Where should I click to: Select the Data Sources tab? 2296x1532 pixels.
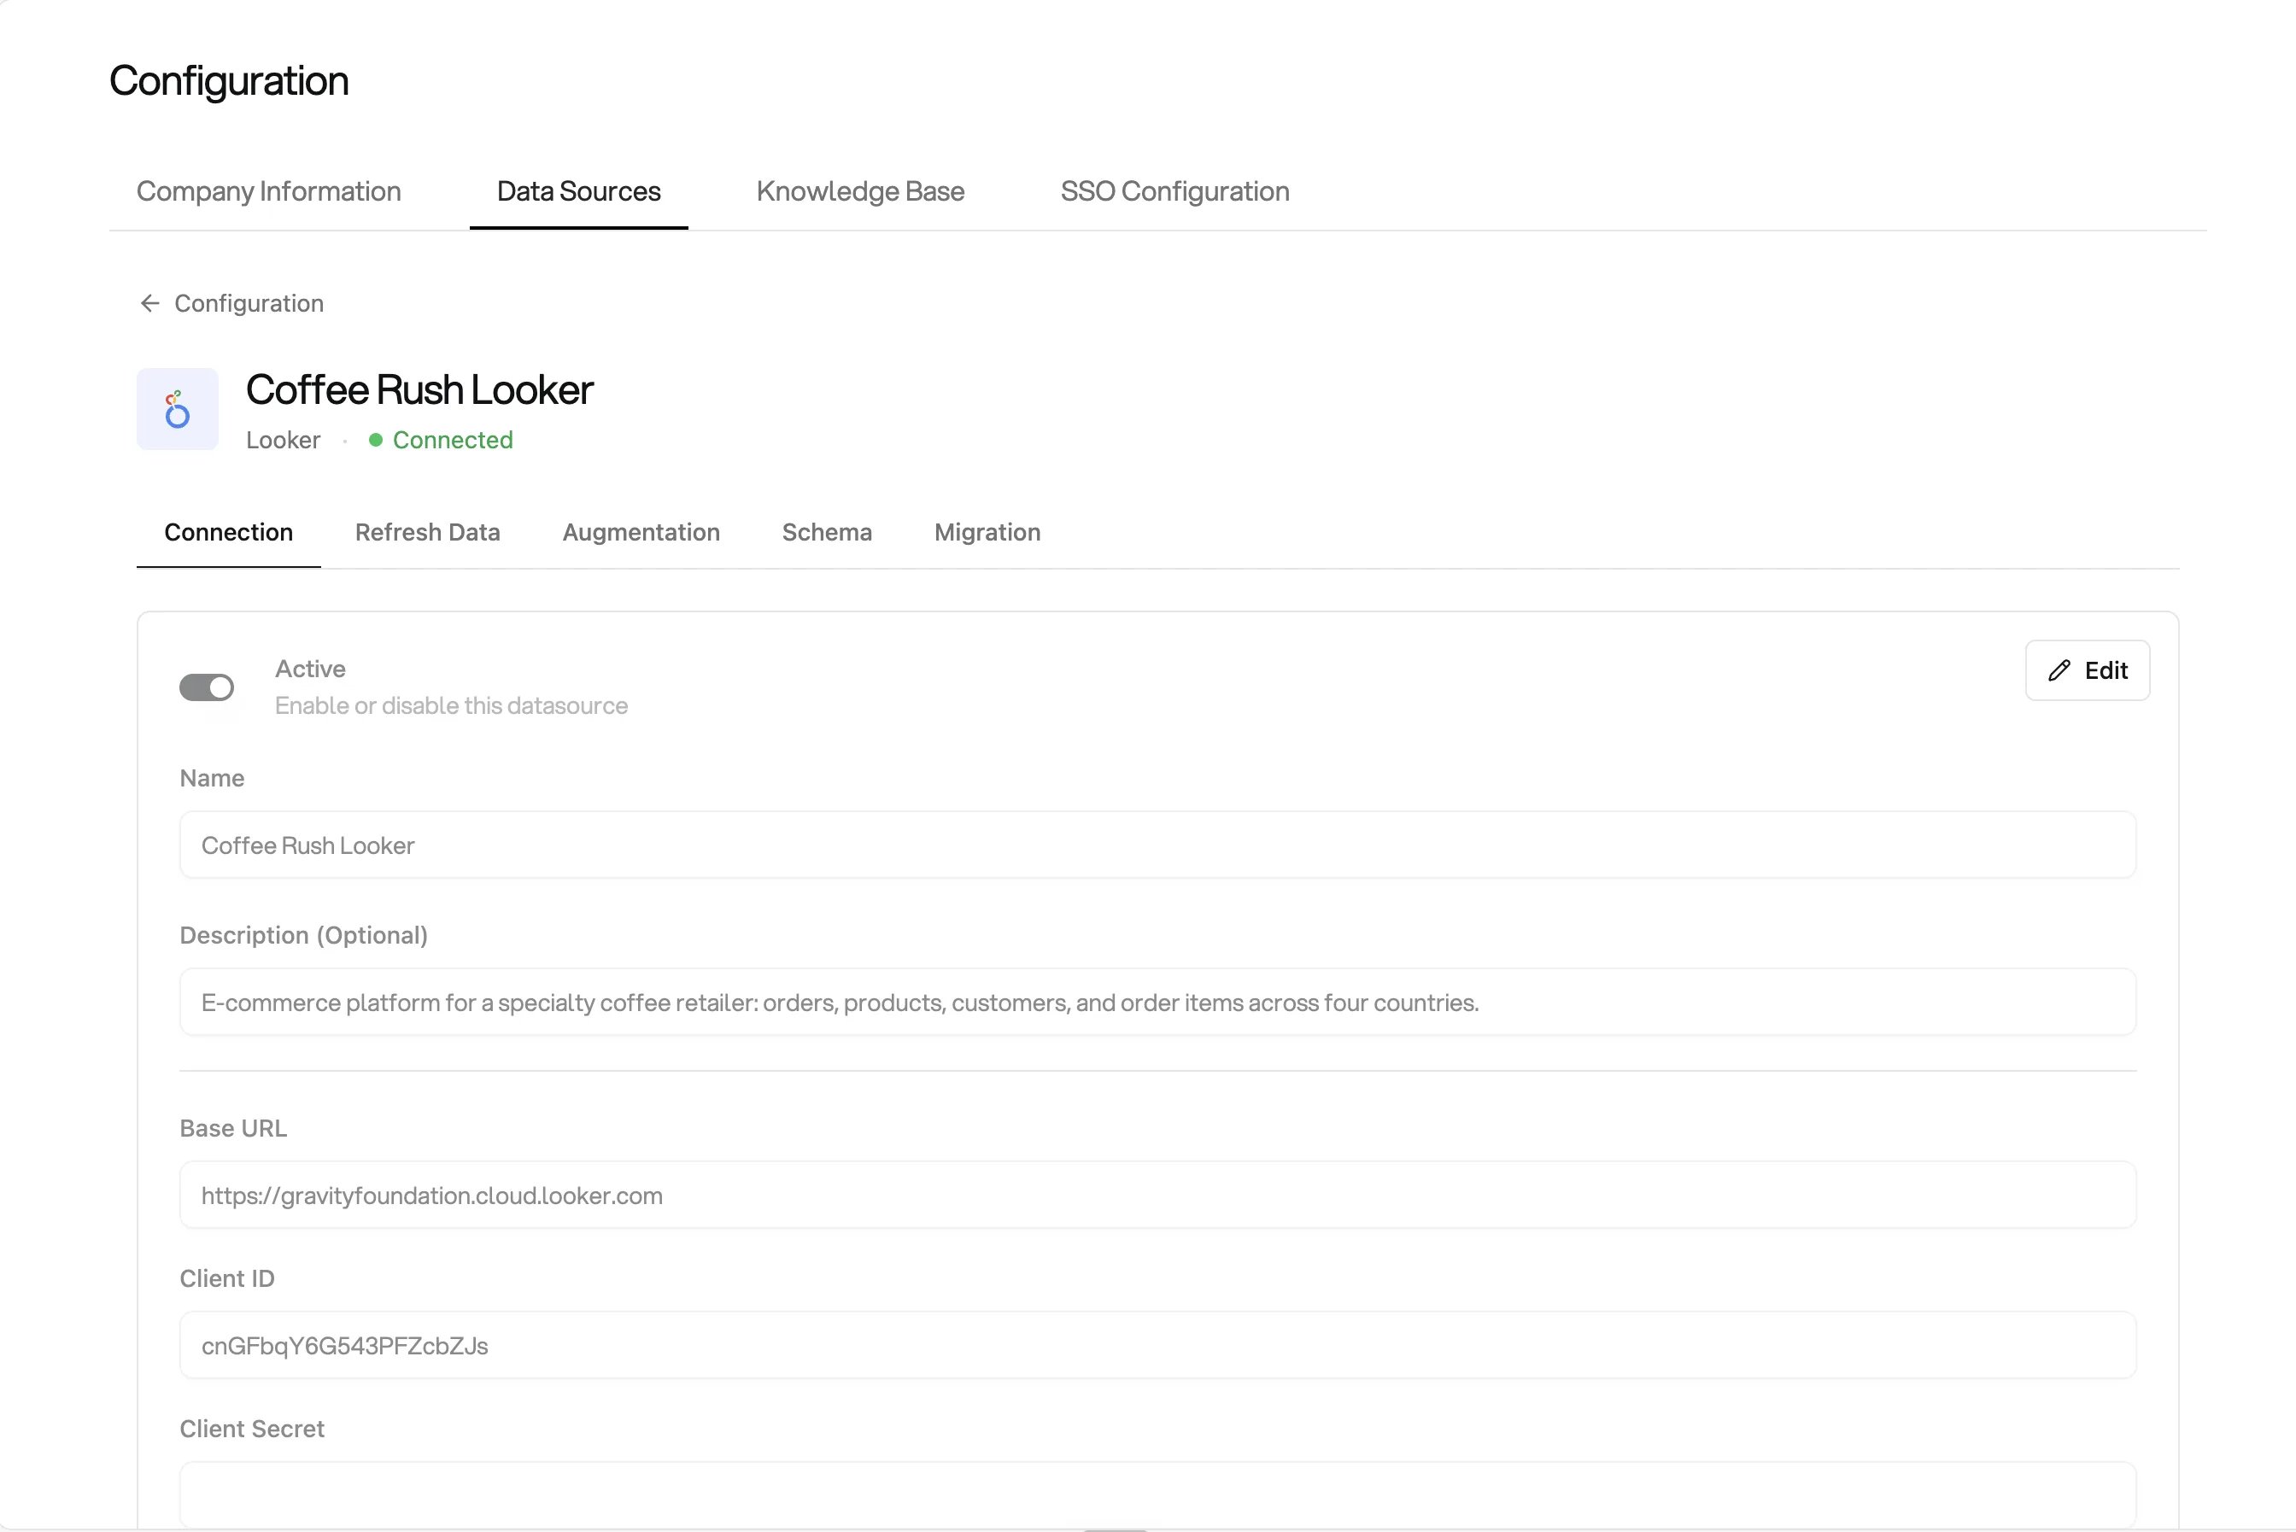578,191
